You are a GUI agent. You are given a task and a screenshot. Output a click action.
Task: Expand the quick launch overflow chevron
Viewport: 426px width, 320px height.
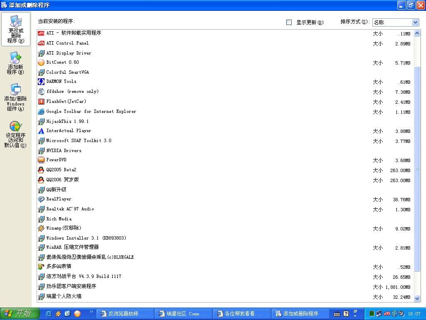91,312
